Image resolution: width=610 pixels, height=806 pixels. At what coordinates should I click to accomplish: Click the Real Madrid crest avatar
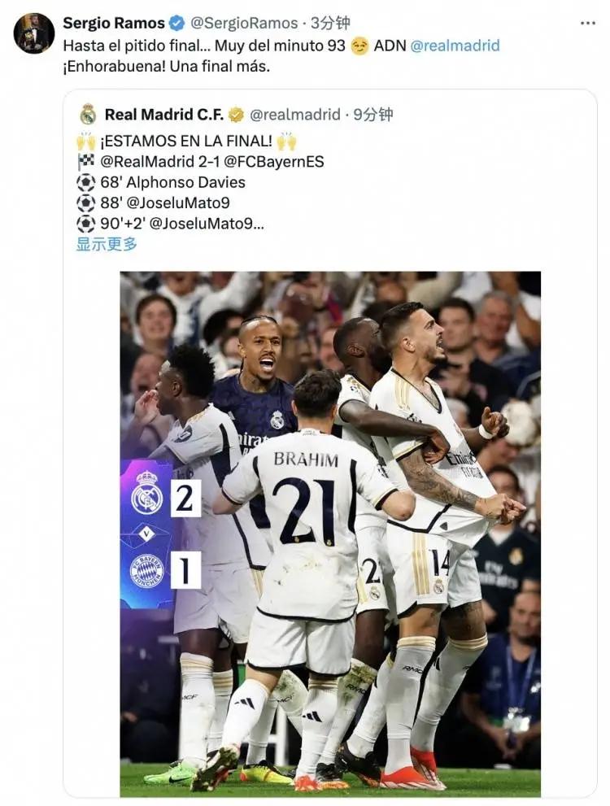click(89, 114)
